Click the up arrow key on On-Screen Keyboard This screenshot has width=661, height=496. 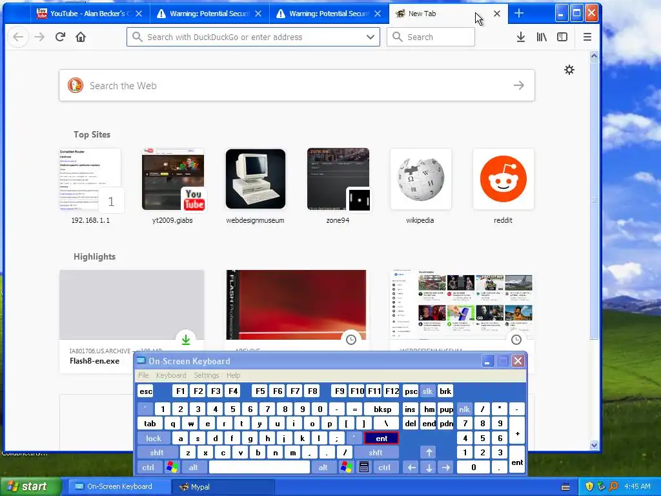click(x=429, y=453)
